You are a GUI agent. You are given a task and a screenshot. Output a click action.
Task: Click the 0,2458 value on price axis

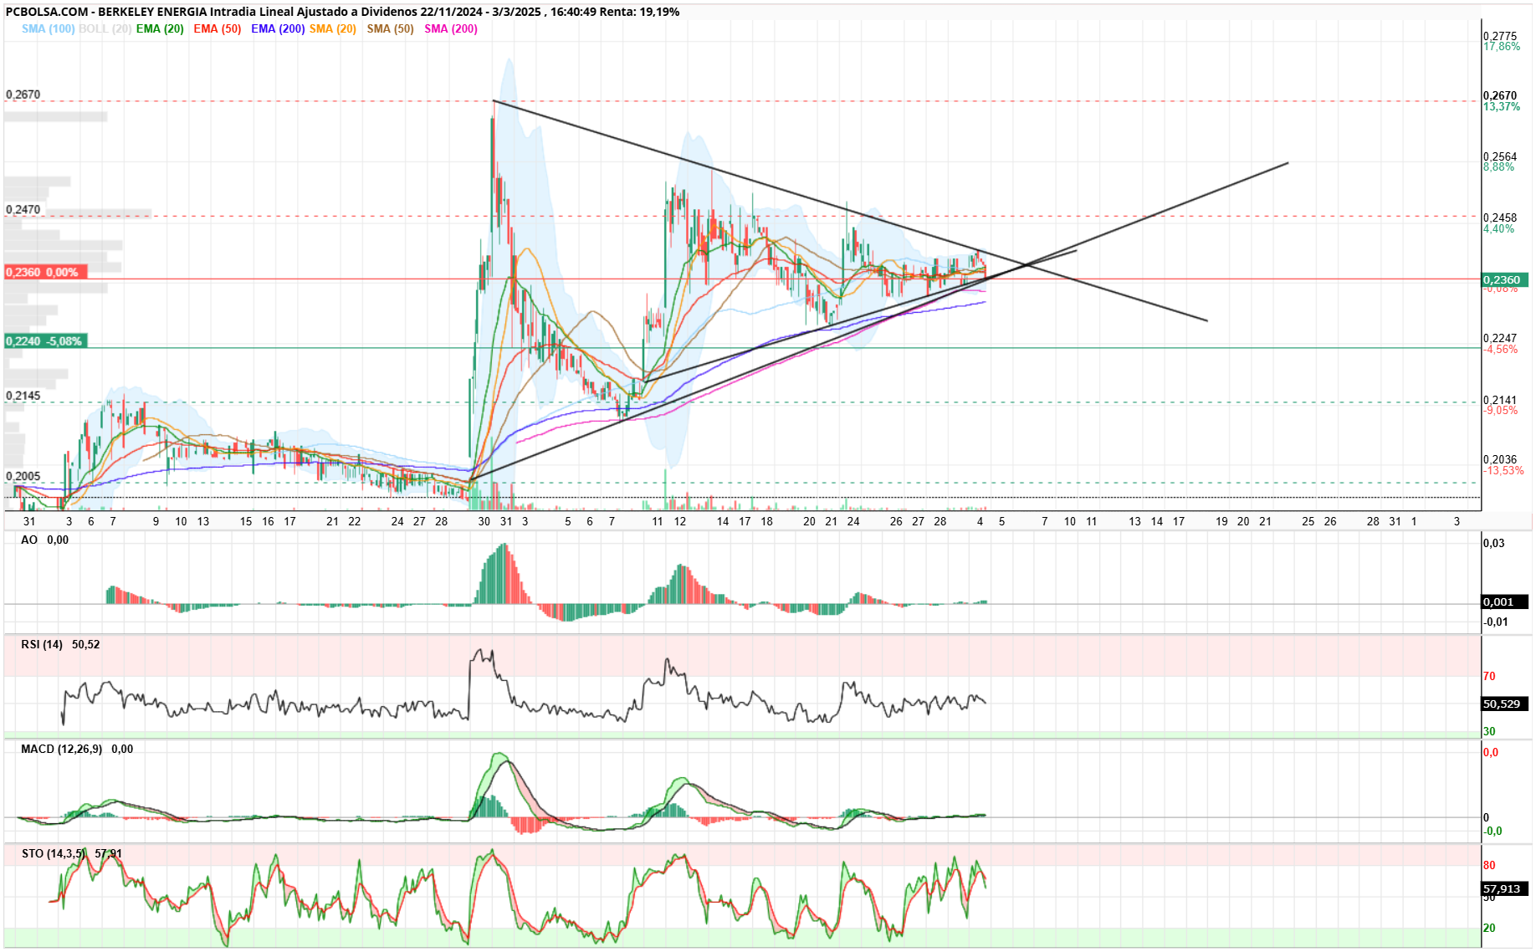point(1500,218)
